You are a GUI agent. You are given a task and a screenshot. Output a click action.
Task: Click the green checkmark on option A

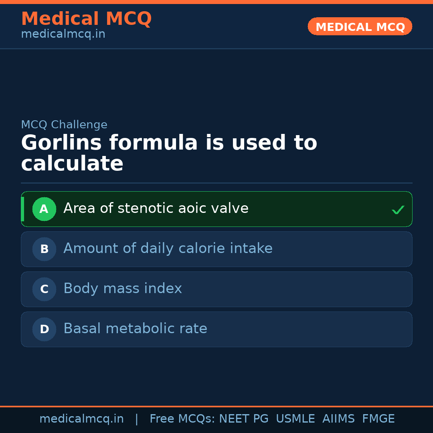click(398, 210)
